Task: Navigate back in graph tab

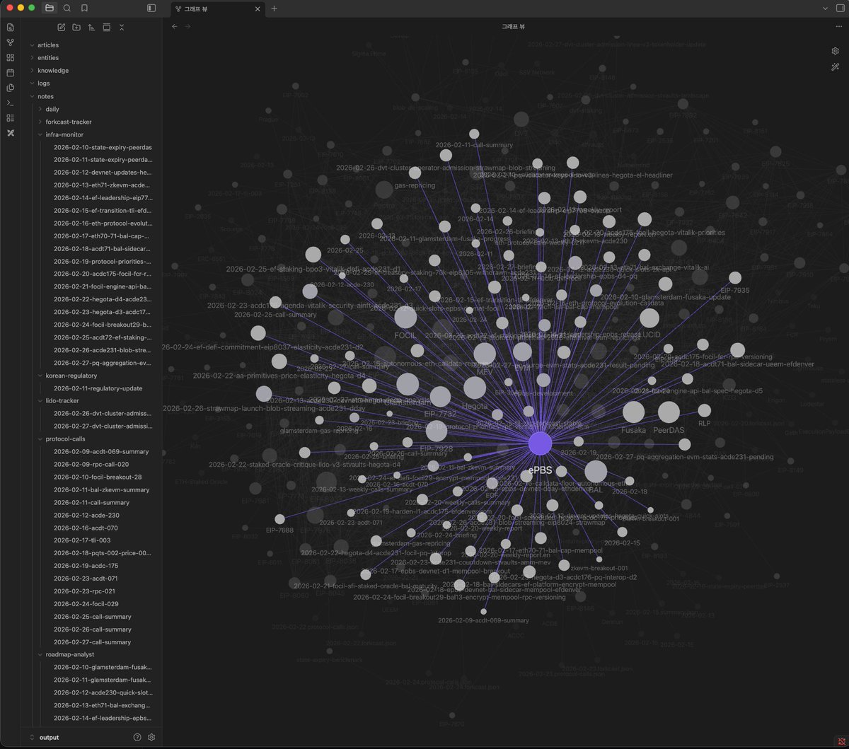Action: (175, 26)
